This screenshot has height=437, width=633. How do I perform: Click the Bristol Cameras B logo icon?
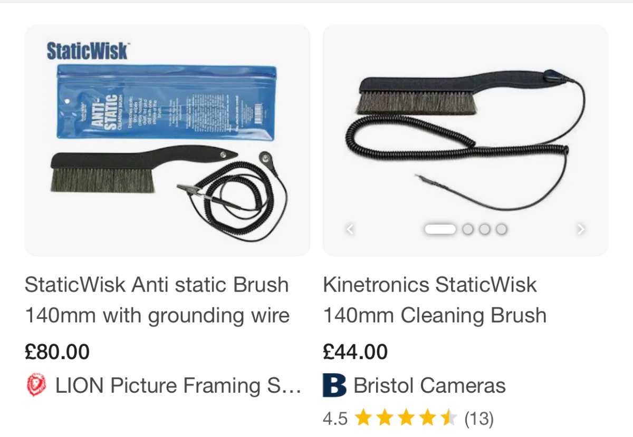pyautogui.click(x=334, y=386)
